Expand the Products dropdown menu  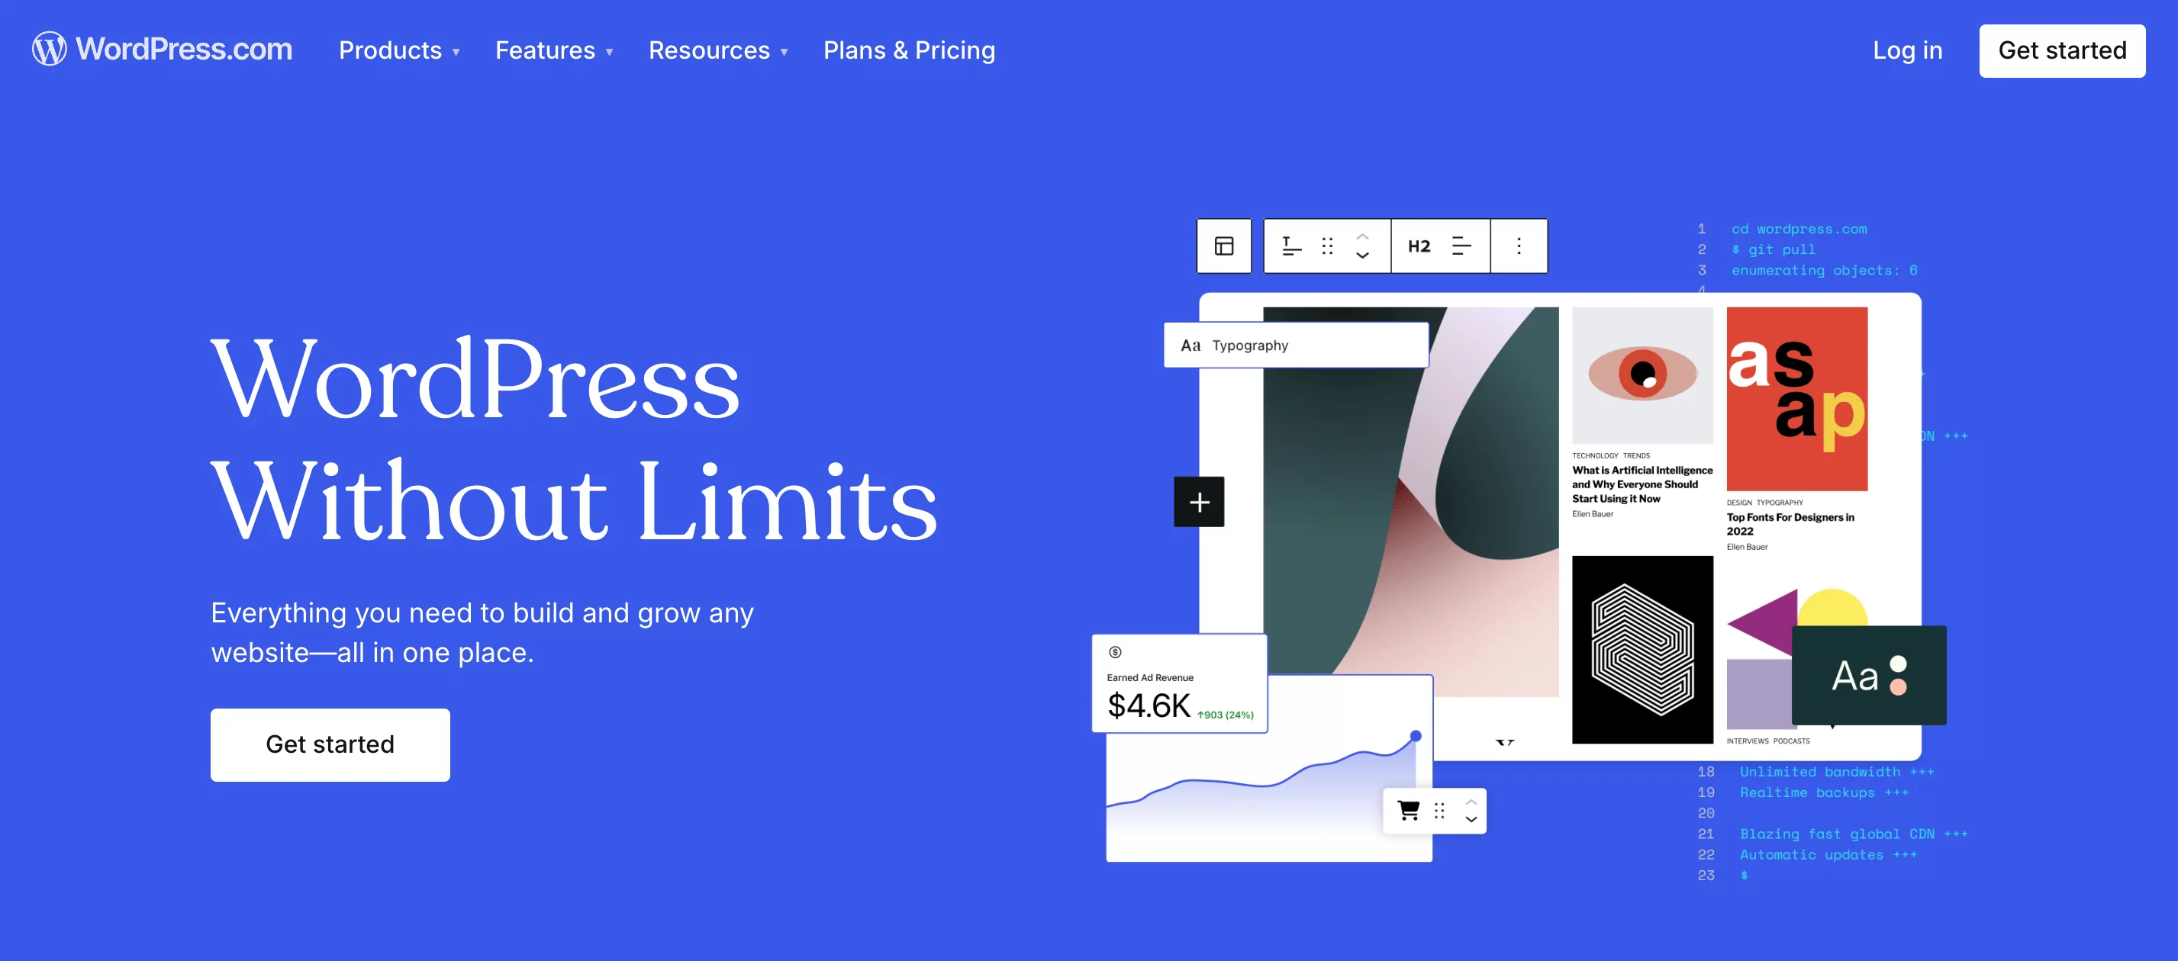pos(400,50)
